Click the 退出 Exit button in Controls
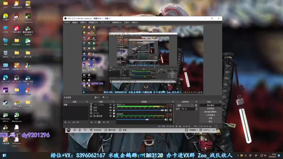283x159 pixels. 210,122
